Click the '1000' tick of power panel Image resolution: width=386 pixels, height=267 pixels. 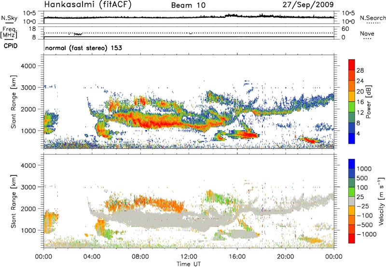click(28, 131)
